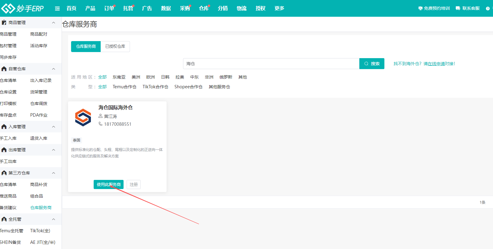Open the 订单 top menu
This screenshot has width=493, height=249.
coord(109,8)
